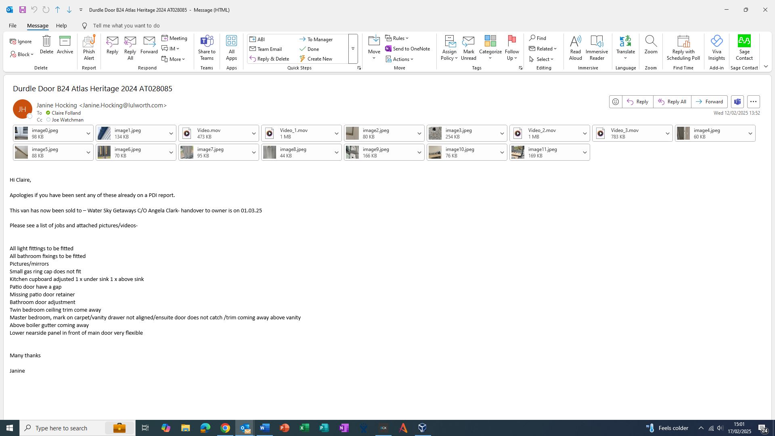
Task: Click Reply All in message header
Action: [x=672, y=102]
